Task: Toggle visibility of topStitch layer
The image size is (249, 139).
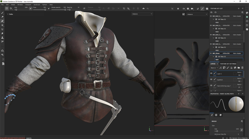Action: (211, 79)
